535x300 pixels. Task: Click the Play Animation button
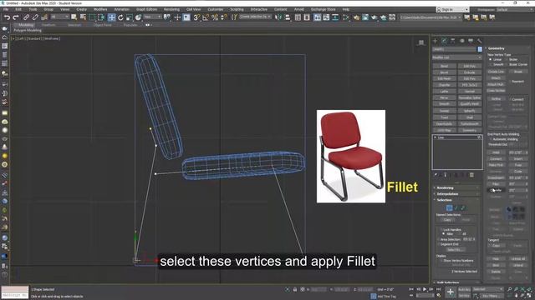[425, 289]
